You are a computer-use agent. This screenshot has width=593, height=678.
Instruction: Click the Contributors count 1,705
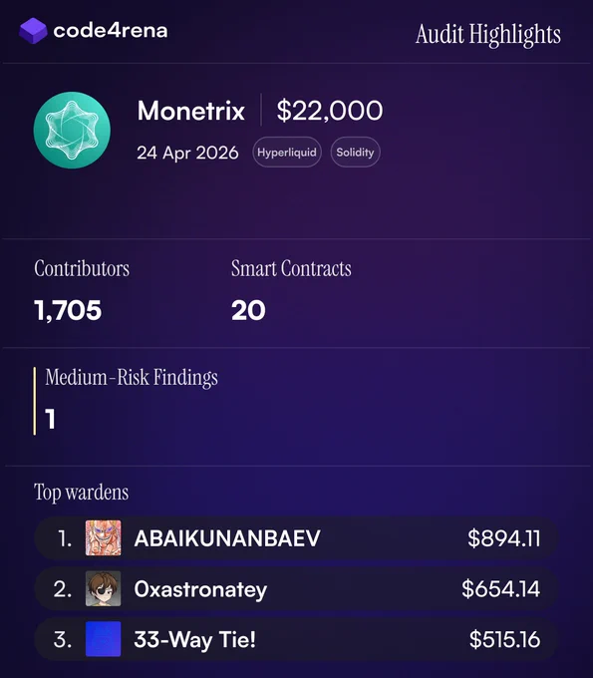click(x=68, y=310)
